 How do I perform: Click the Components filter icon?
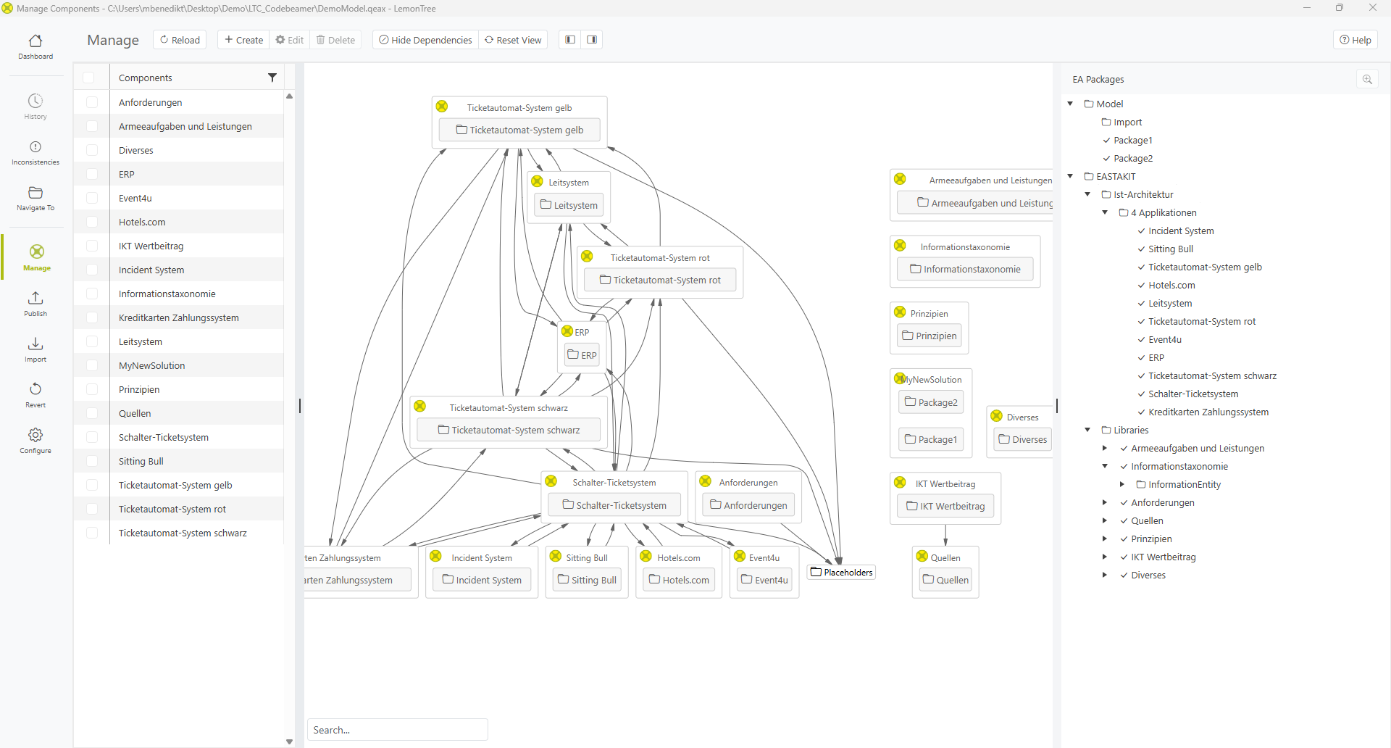click(272, 78)
